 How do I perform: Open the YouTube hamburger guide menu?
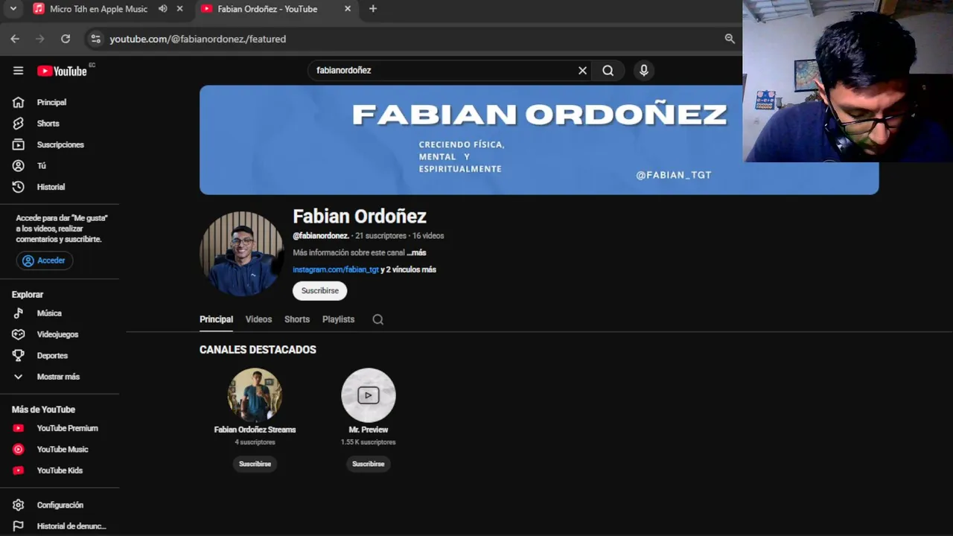coord(18,71)
